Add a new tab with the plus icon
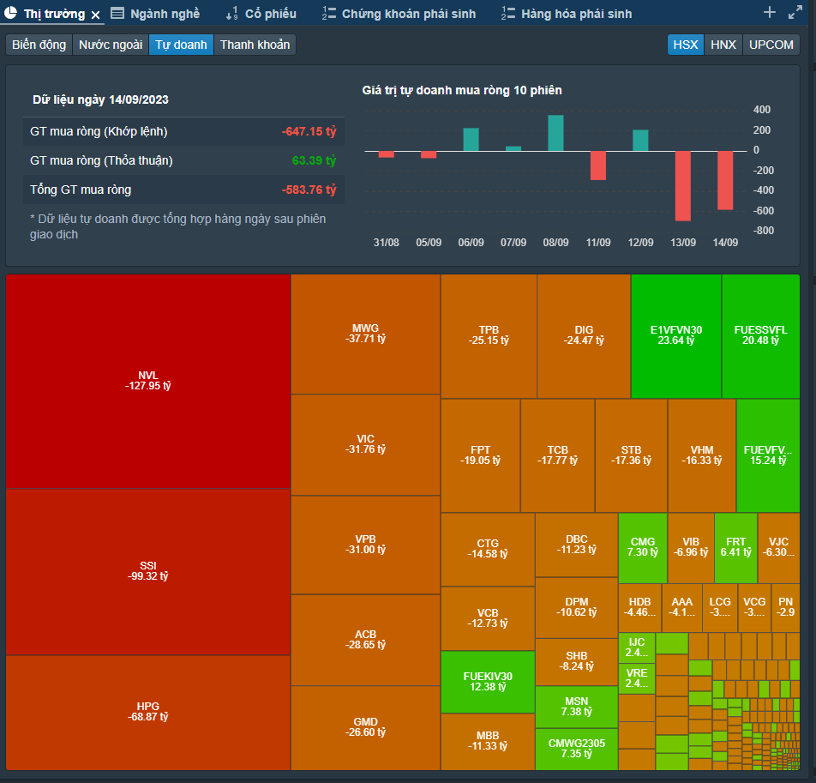The width and height of the screenshot is (816, 783). pos(770,13)
